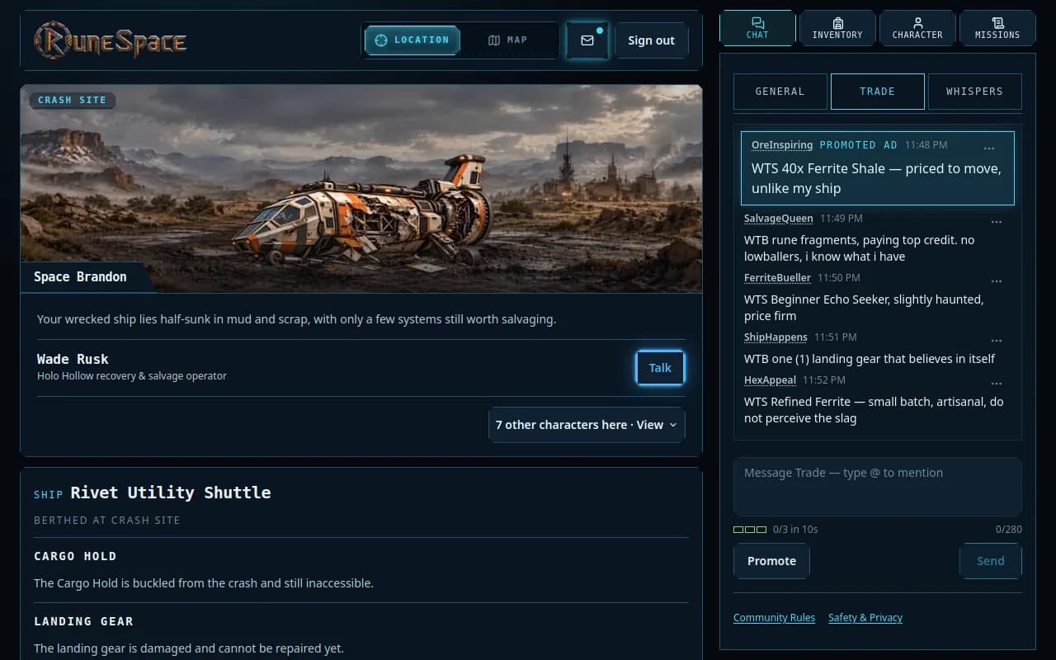The image size is (1056, 660).
Task: Click the Landing Gear section heading
Action: point(83,621)
